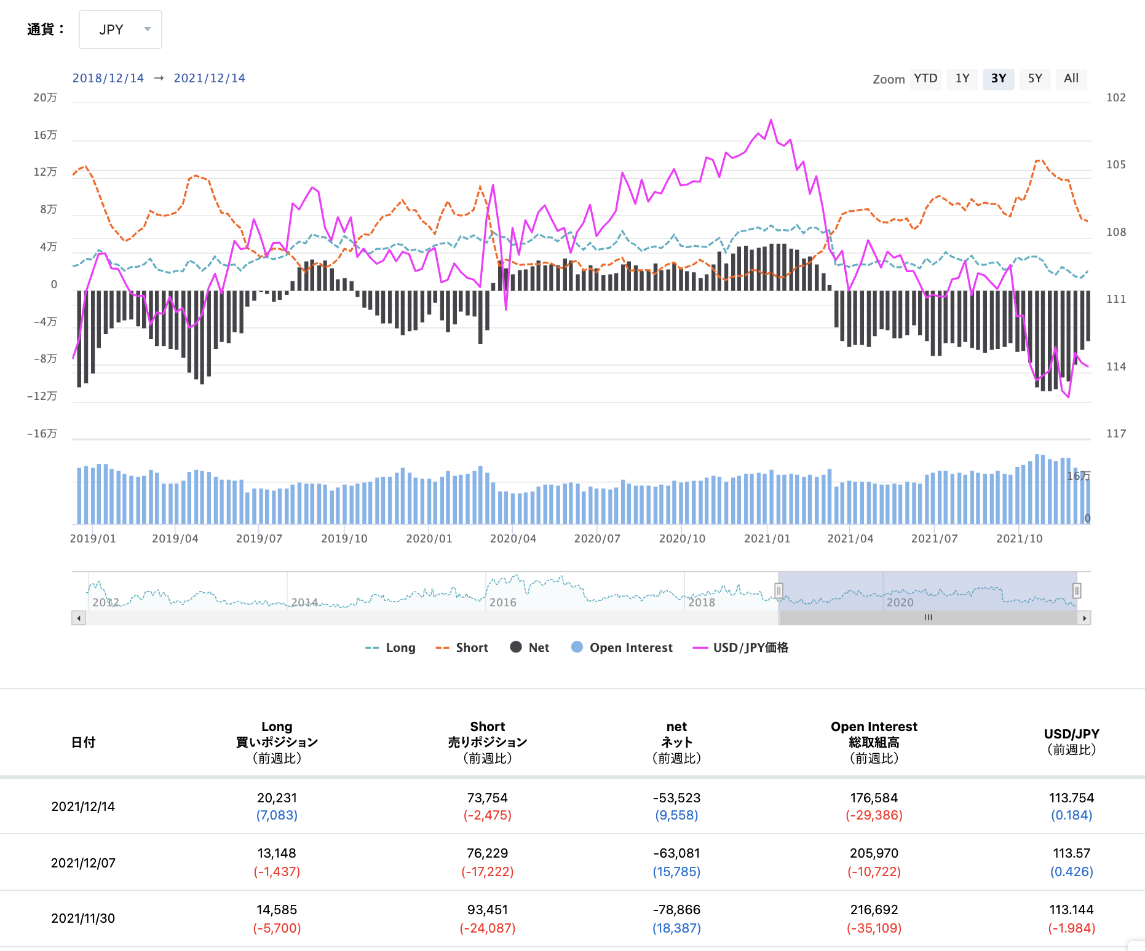Click the Long 買いポジション column header
Screen dimensions: 1145x951
(277, 742)
